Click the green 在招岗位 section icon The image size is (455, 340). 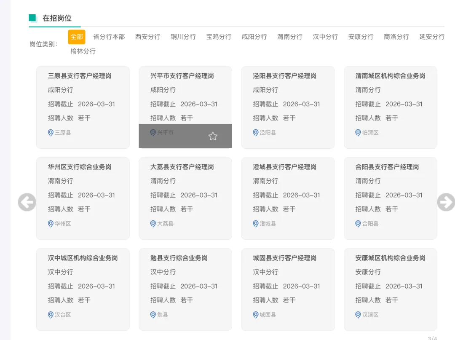point(33,18)
